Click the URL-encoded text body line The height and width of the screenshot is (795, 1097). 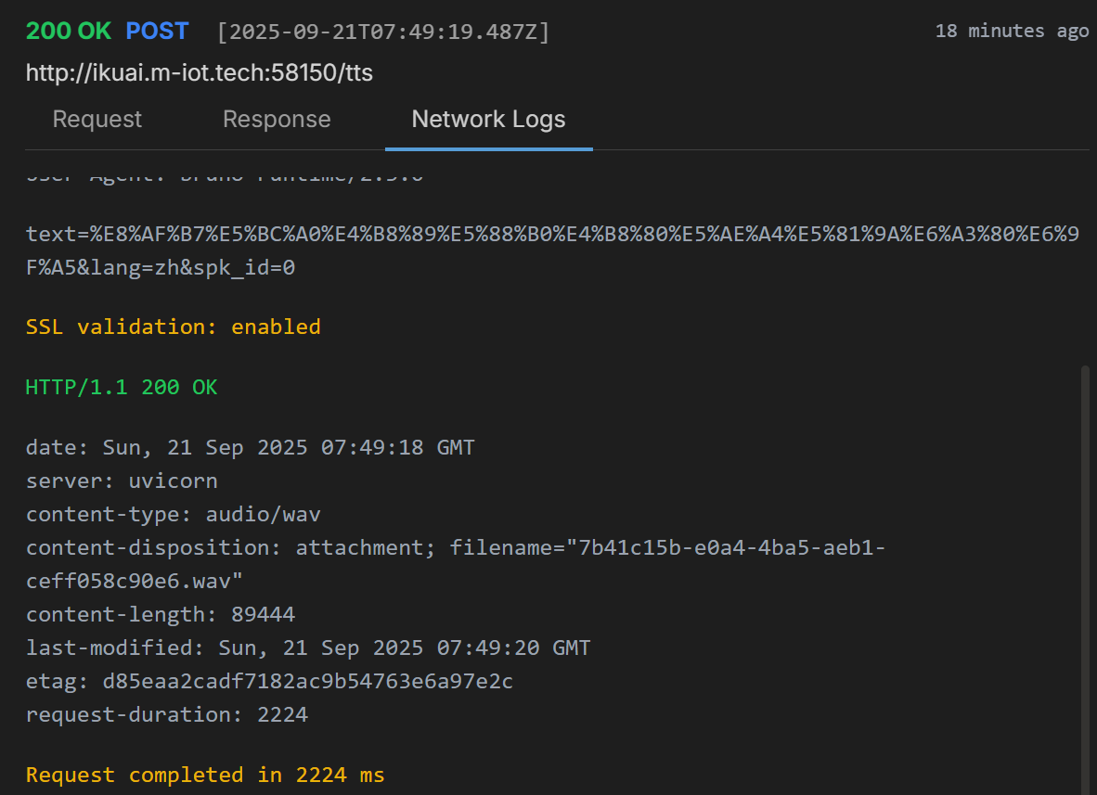[551, 235]
